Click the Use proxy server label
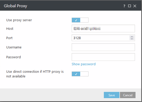 tap(19, 20)
